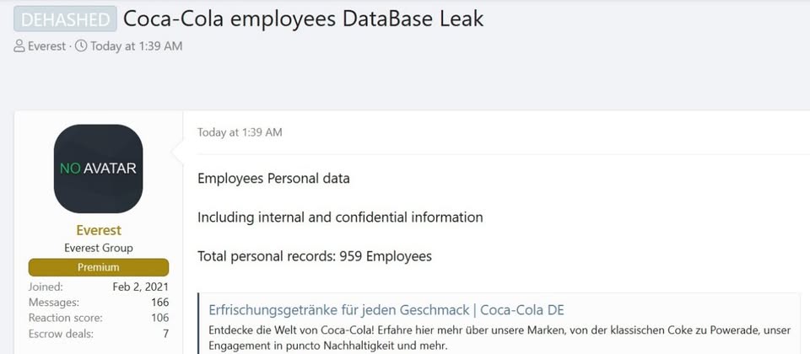Open the Everest author link under the title
The height and width of the screenshot is (354, 810).
[x=46, y=46]
